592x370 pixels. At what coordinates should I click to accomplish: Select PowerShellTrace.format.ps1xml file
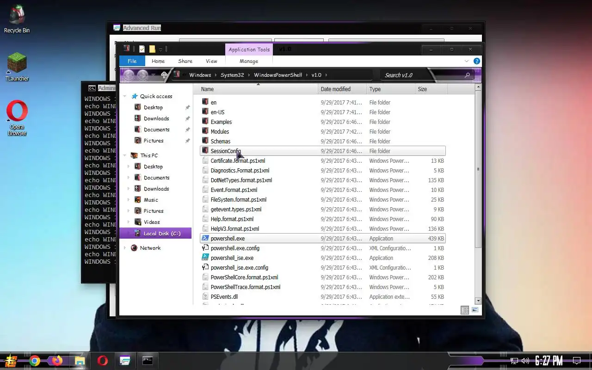click(x=323, y=287)
